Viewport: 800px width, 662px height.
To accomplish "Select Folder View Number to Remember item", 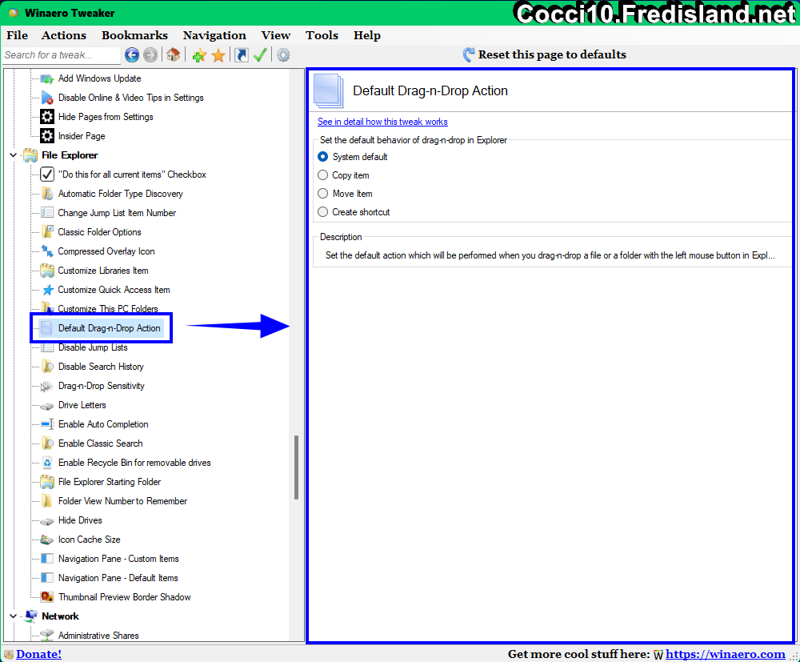I will click(x=122, y=501).
